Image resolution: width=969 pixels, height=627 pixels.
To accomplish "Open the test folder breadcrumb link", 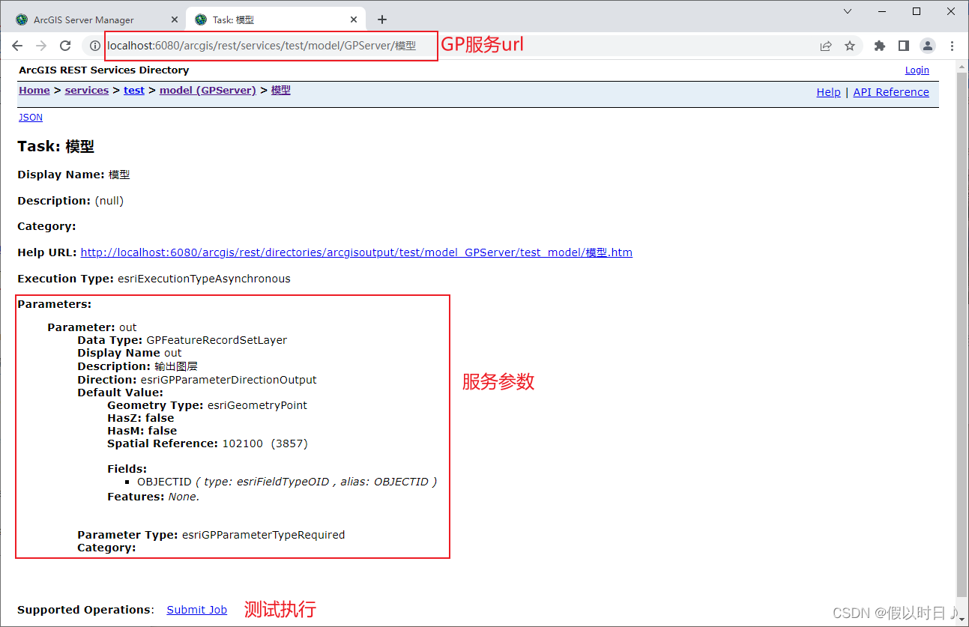I will point(134,90).
